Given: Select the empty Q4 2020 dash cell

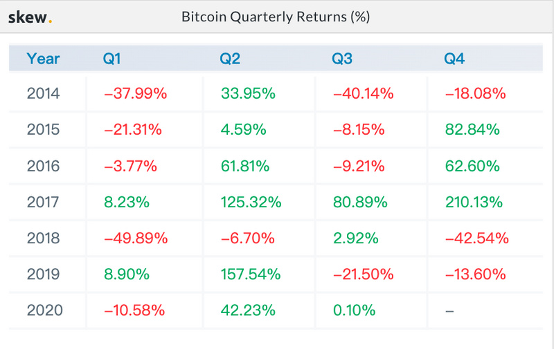Looking at the screenshot, I should tap(449, 311).
